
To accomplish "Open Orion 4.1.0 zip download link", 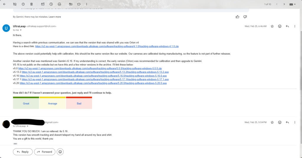I will pos(107,46).
